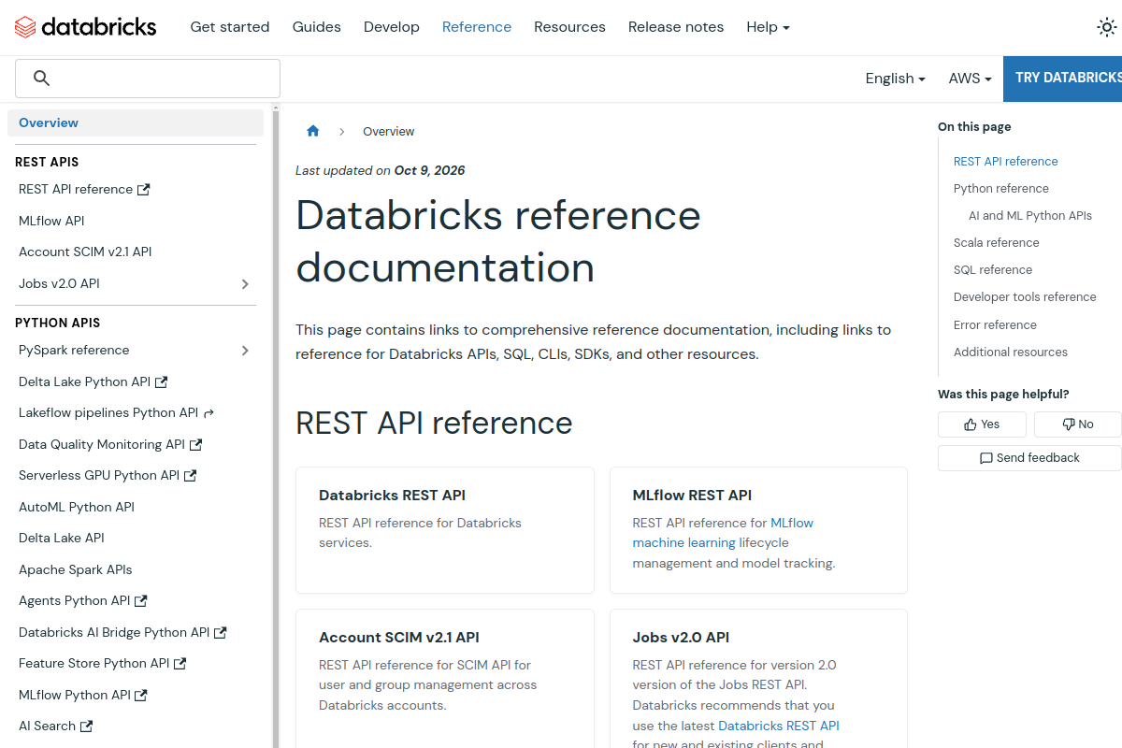1122x748 pixels.
Task: Click the search magnifier icon
Action: tap(41, 79)
